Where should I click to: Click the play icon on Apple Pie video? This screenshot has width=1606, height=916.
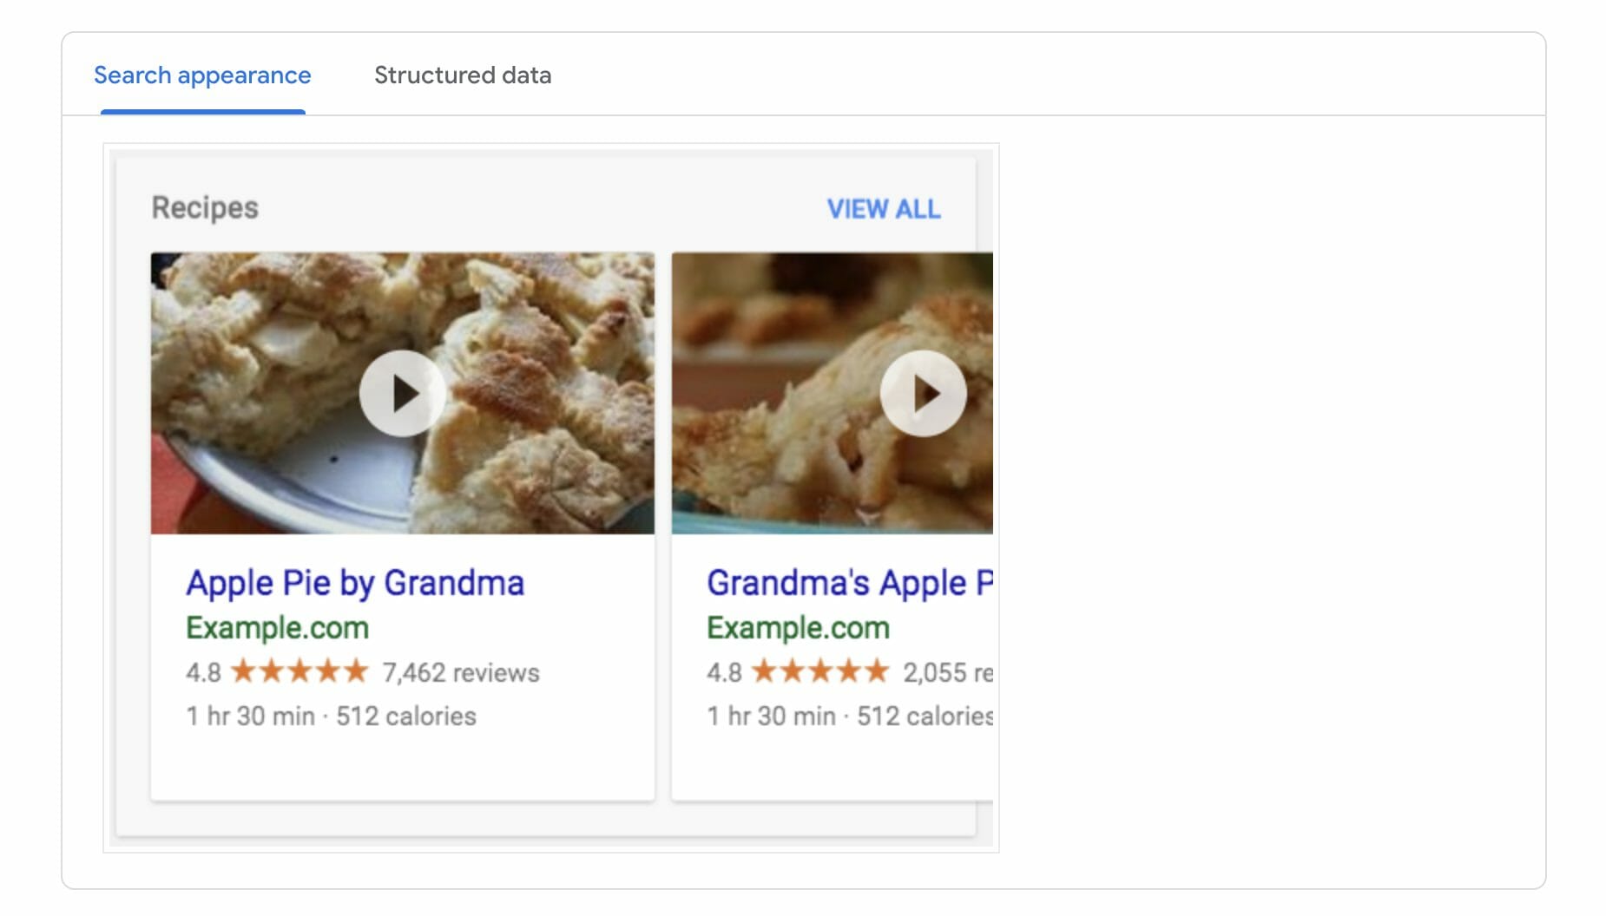pos(403,393)
